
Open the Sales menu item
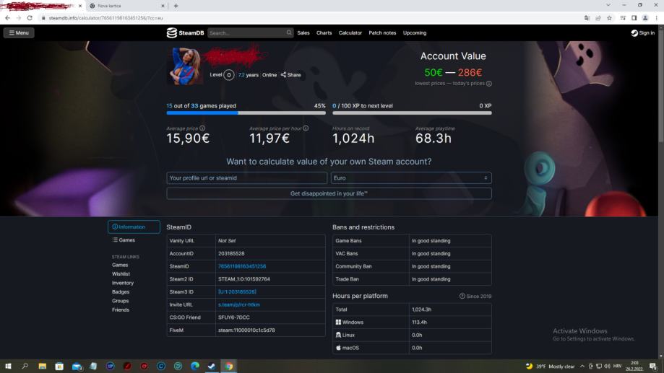click(303, 32)
